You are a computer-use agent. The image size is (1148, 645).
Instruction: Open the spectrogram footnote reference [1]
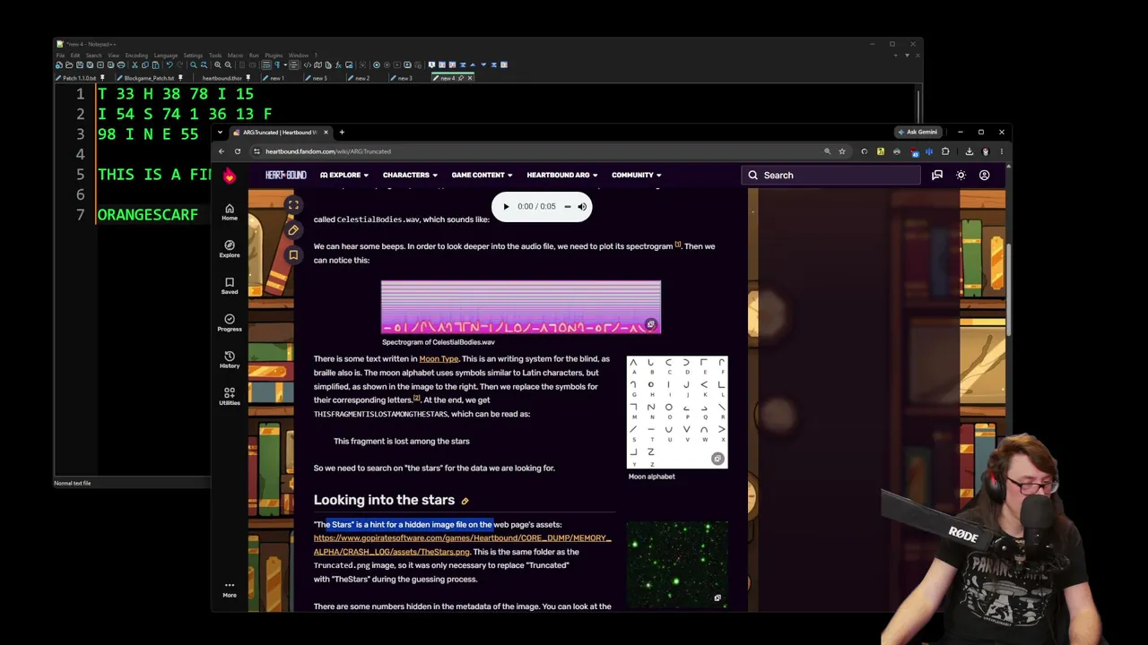pyautogui.click(x=678, y=245)
